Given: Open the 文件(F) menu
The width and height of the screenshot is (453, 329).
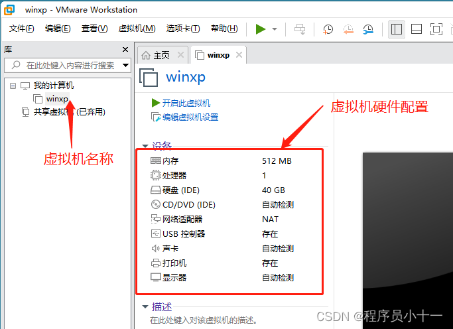Looking at the screenshot, I should click(21, 29).
